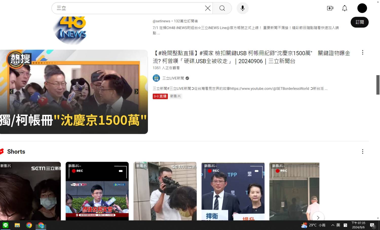This screenshot has height=230, width=380.
Task: Click the 1351 人正在觀看 viewer count
Action: (x=166, y=68)
